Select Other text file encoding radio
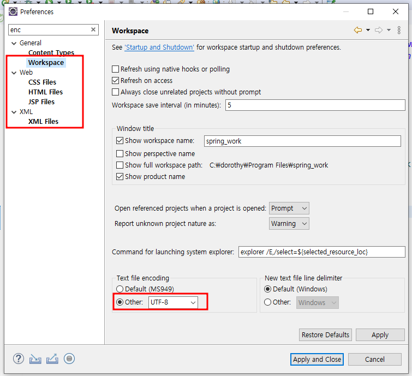Image resolution: width=412 pixels, height=376 pixels. pos(120,302)
